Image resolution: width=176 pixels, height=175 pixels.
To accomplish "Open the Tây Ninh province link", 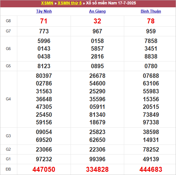I will pyautogui.click(x=44, y=11).
